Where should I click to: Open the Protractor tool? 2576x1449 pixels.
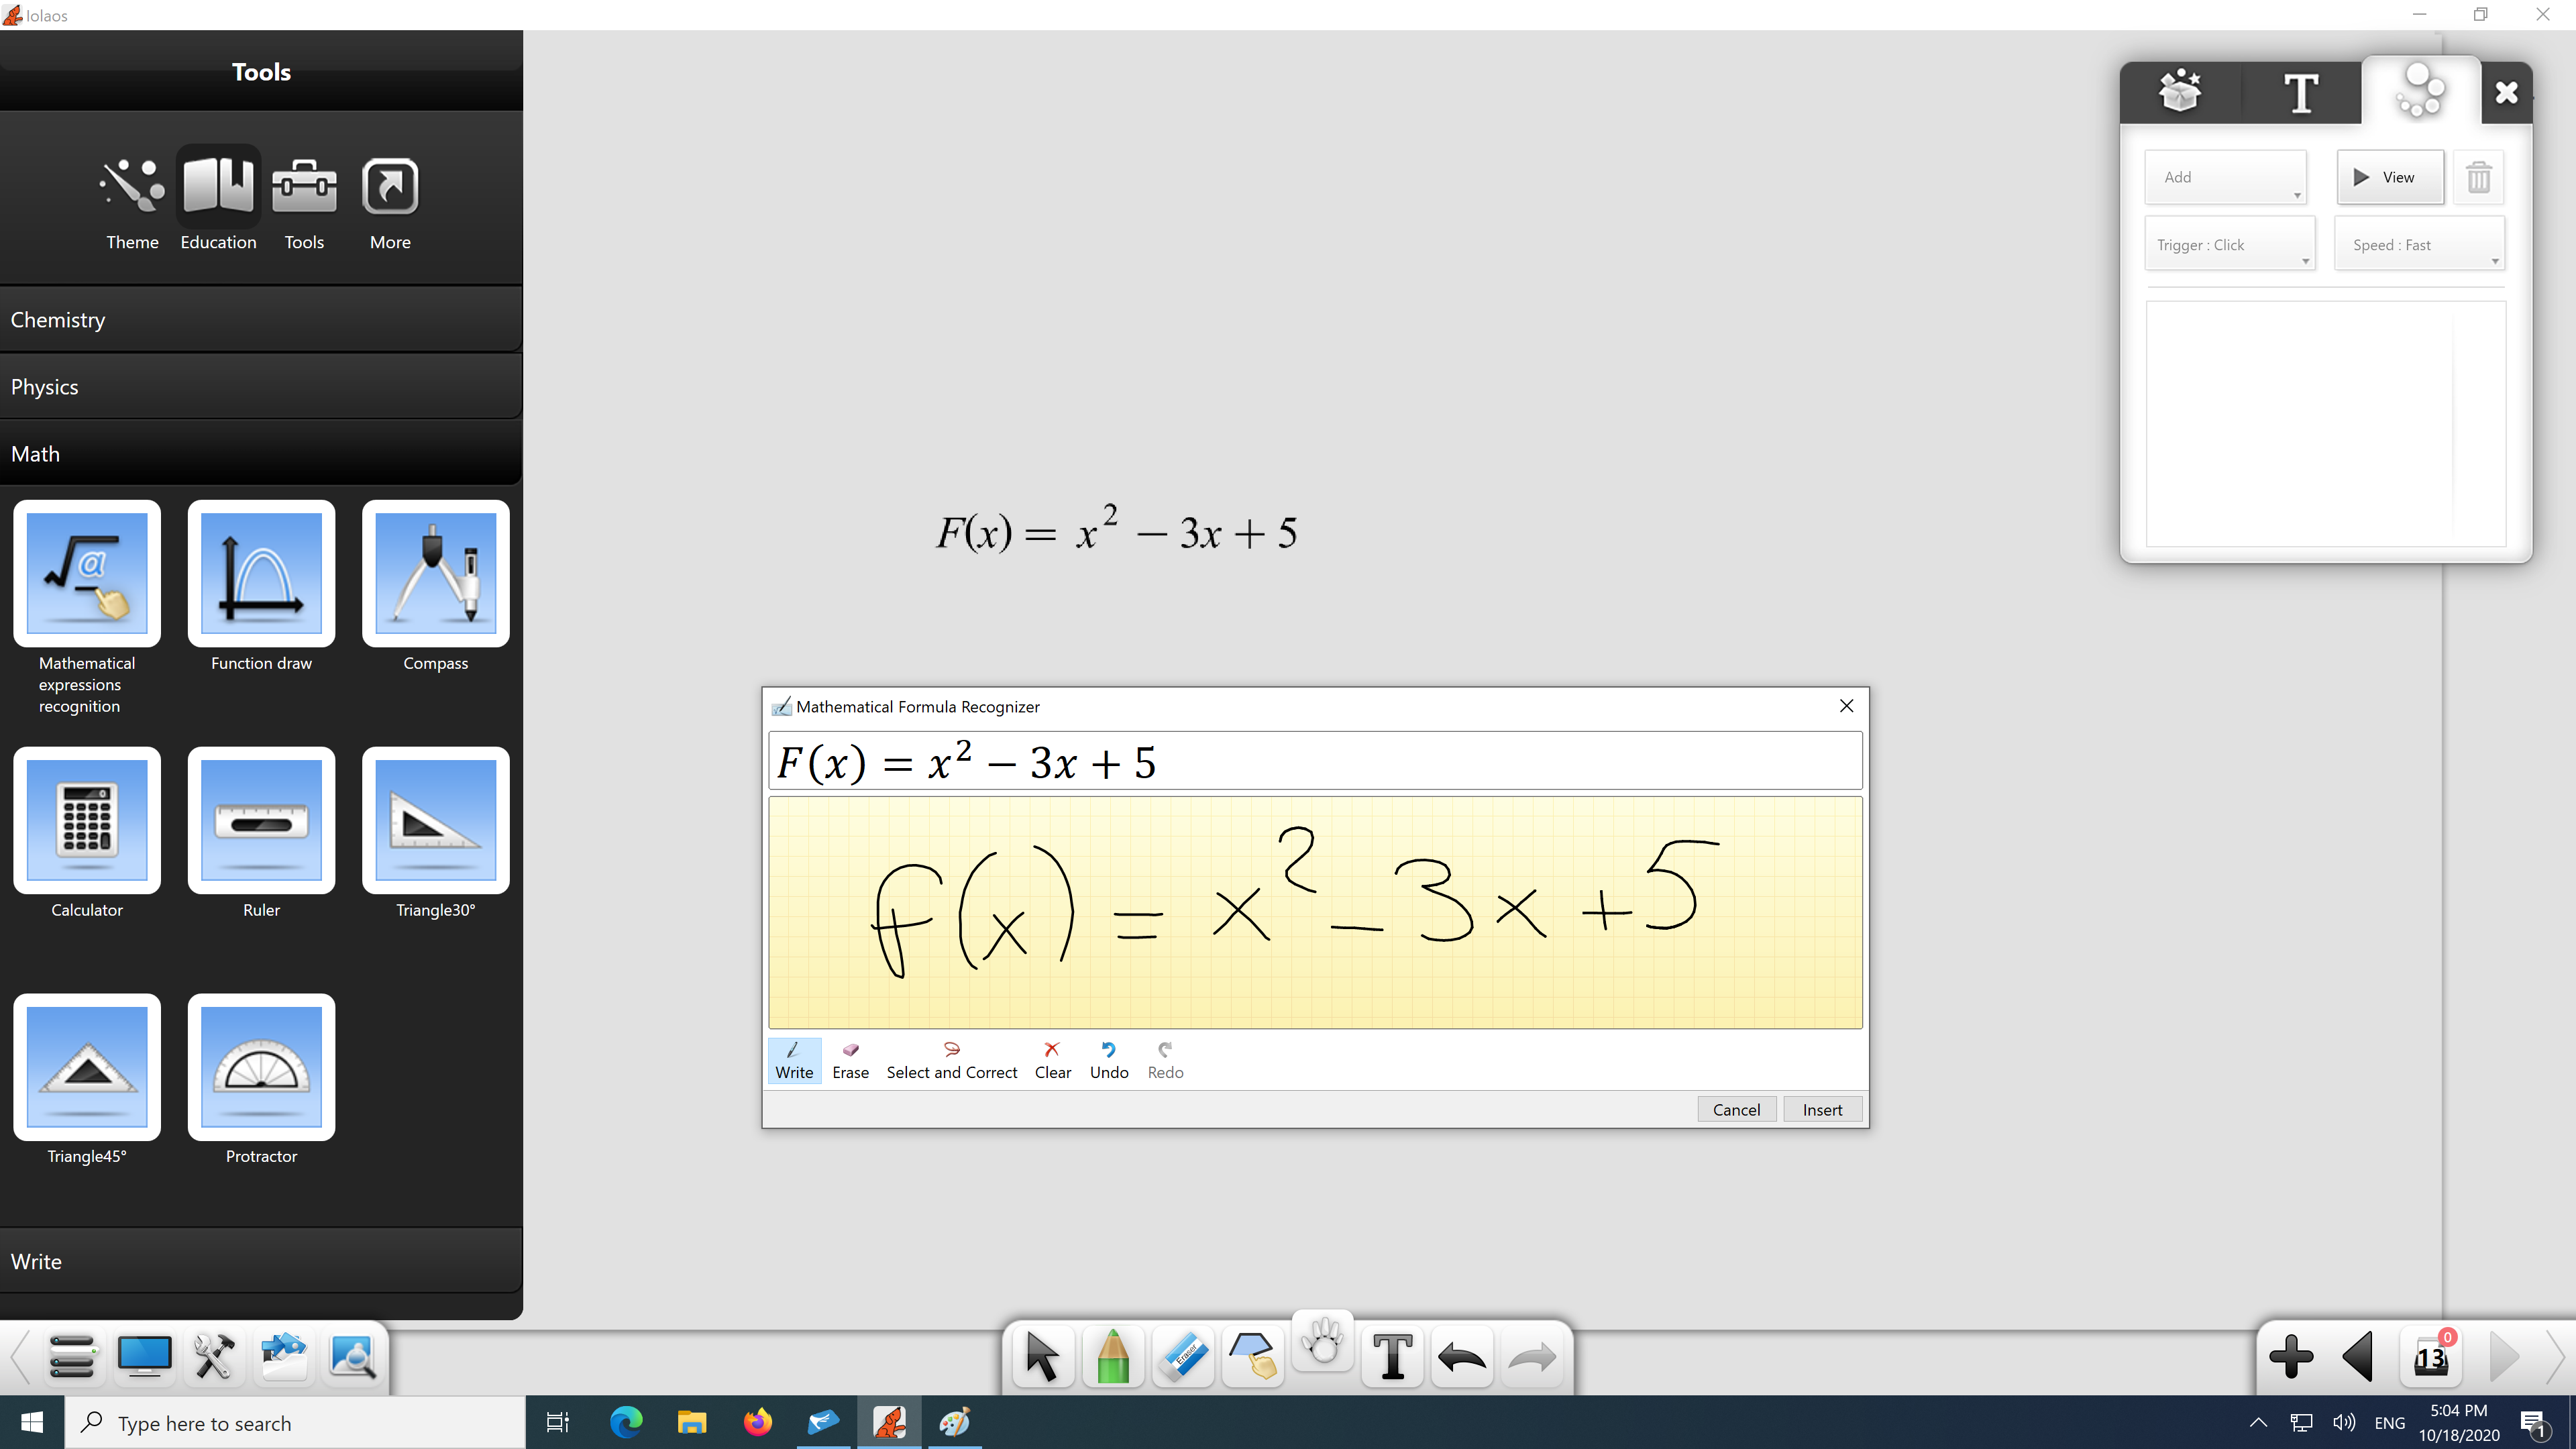[x=261, y=1066]
